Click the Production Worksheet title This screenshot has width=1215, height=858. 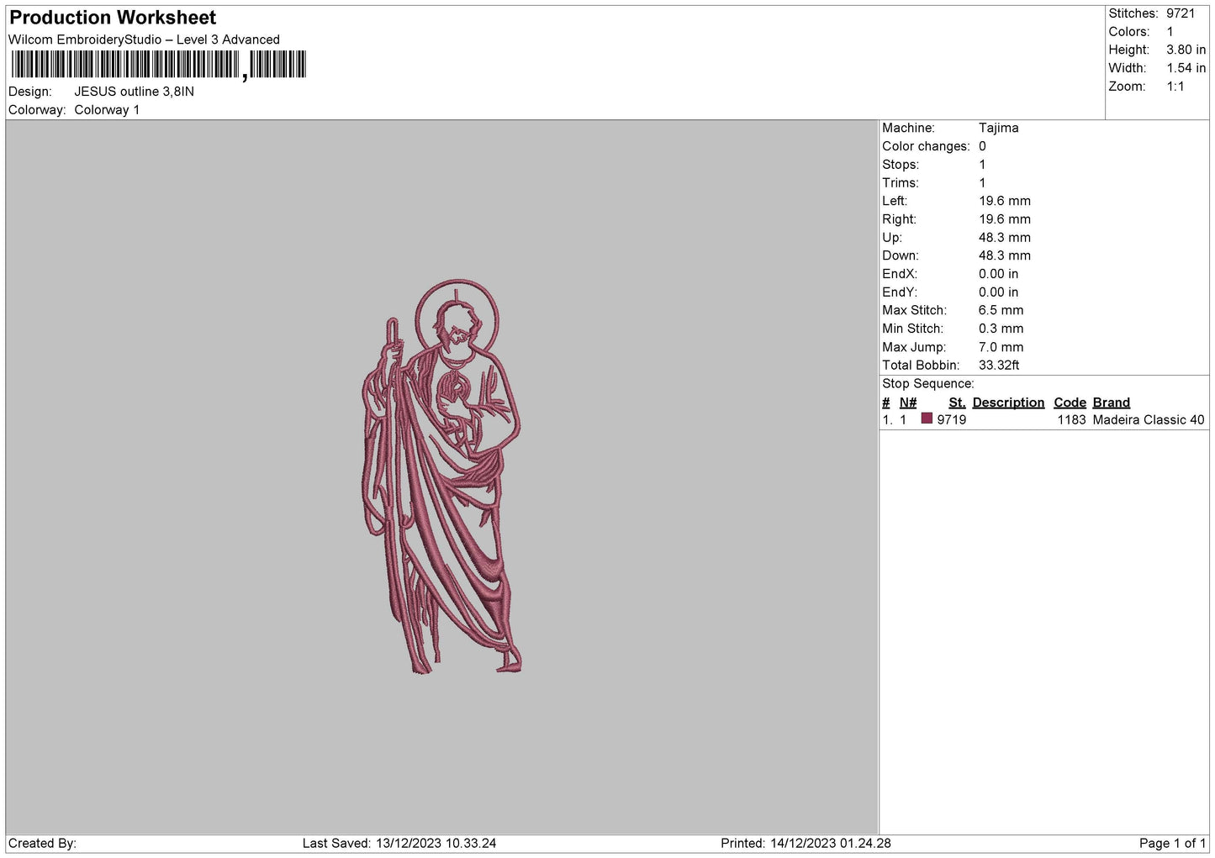(x=113, y=18)
